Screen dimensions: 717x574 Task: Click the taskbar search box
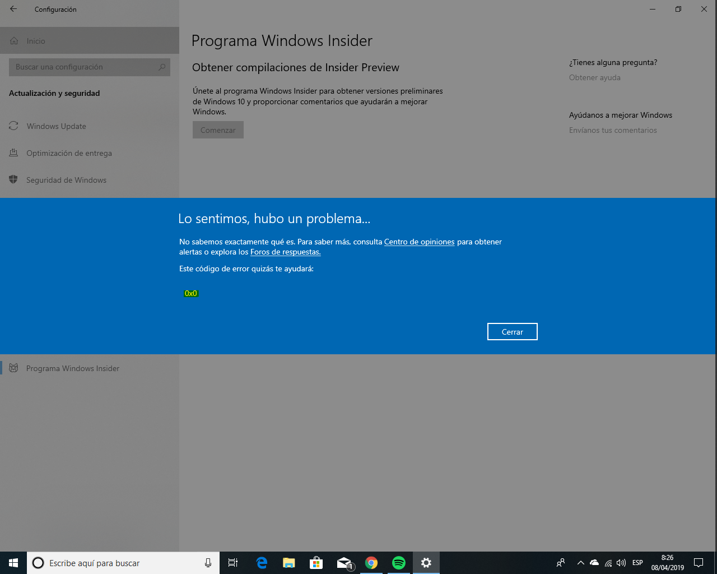point(123,563)
